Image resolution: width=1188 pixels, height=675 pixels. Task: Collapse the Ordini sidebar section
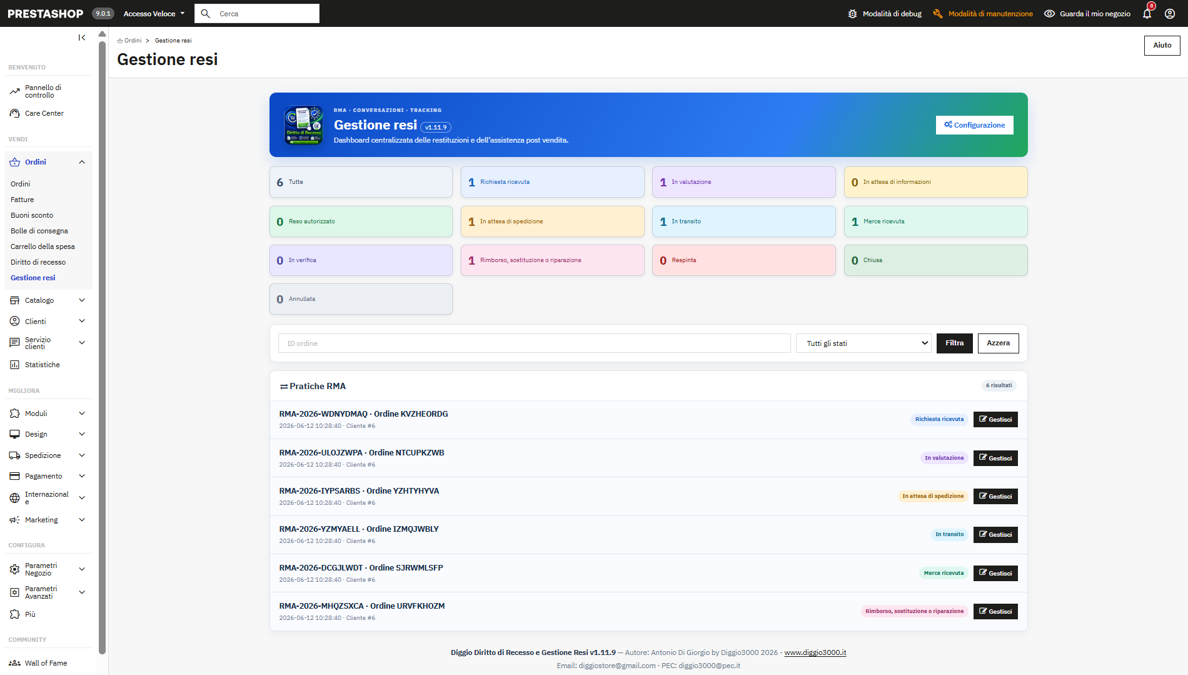tap(82, 162)
